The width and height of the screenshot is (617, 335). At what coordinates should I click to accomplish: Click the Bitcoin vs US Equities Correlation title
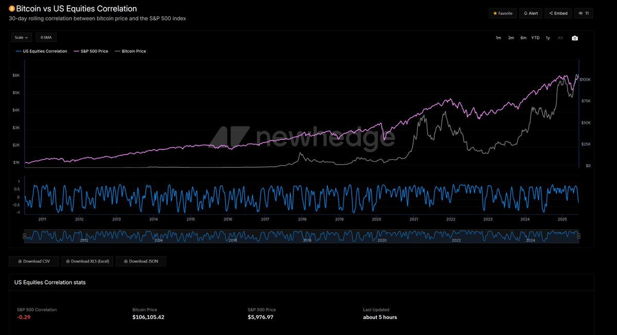point(76,9)
